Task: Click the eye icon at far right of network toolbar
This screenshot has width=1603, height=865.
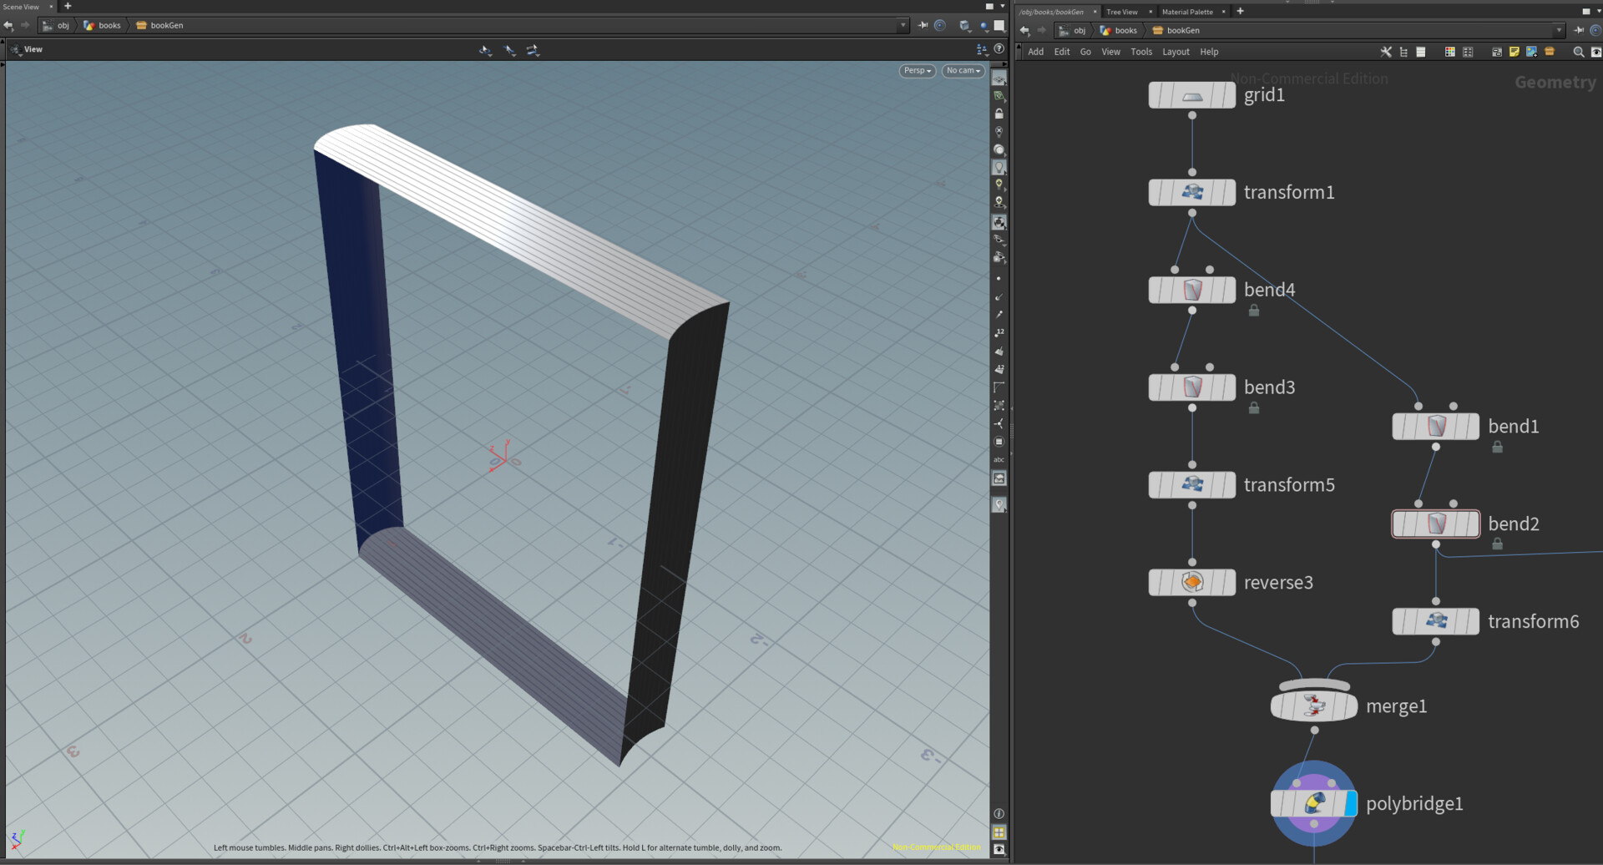Action: pyautogui.click(x=1595, y=52)
